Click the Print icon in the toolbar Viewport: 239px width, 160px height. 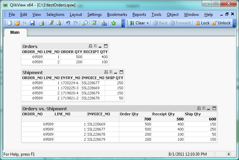point(41,23)
